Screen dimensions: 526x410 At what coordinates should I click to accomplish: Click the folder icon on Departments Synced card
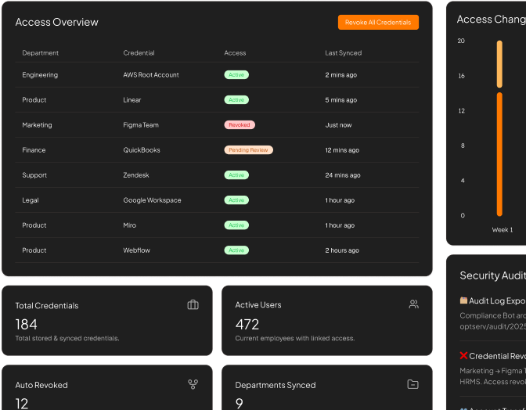pos(413,384)
